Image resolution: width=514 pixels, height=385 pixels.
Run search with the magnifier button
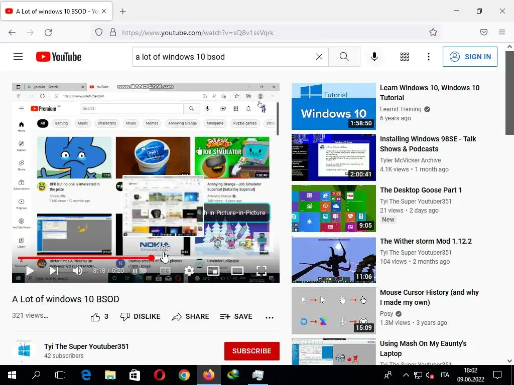pyautogui.click(x=344, y=57)
